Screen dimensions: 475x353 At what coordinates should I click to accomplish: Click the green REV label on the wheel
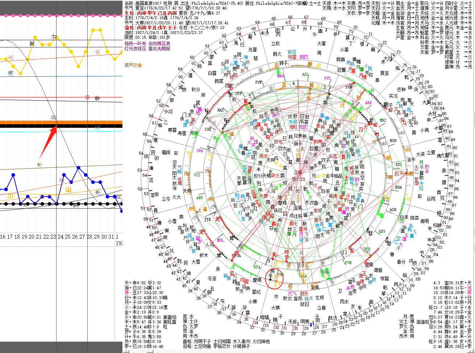[x=382, y=231]
